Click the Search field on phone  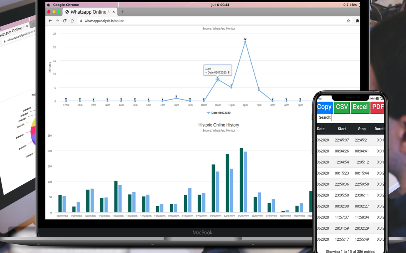point(357,117)
